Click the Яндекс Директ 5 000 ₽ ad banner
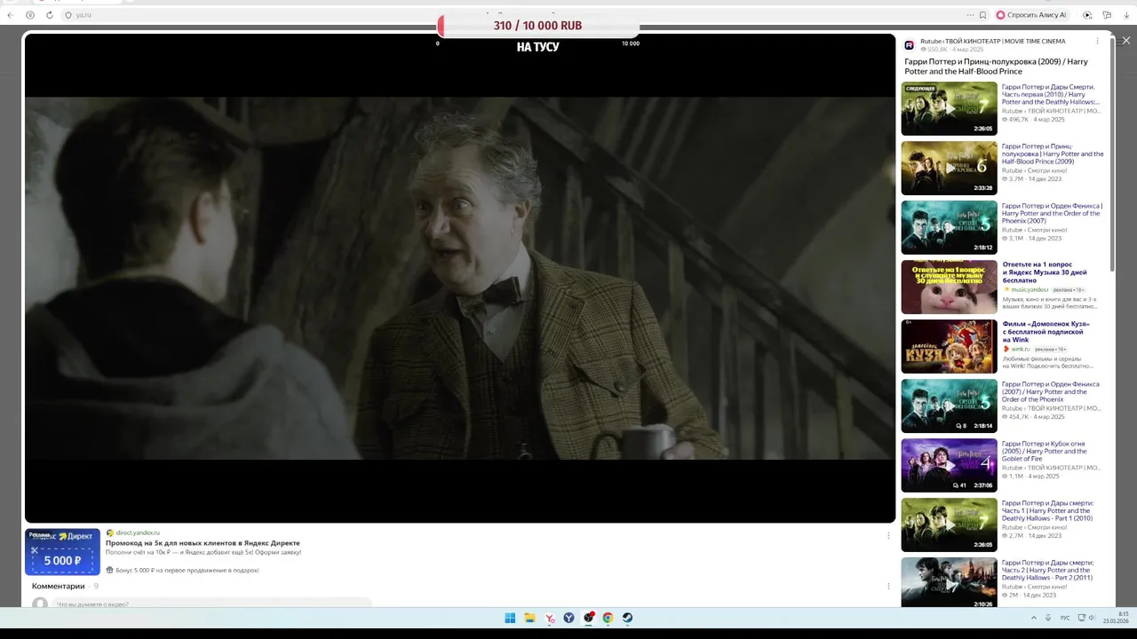 (62, 551)
